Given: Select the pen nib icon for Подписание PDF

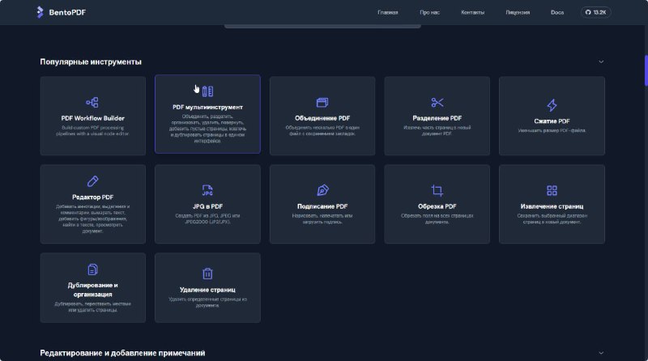Looking at the screenshot, I should (322, 190).
